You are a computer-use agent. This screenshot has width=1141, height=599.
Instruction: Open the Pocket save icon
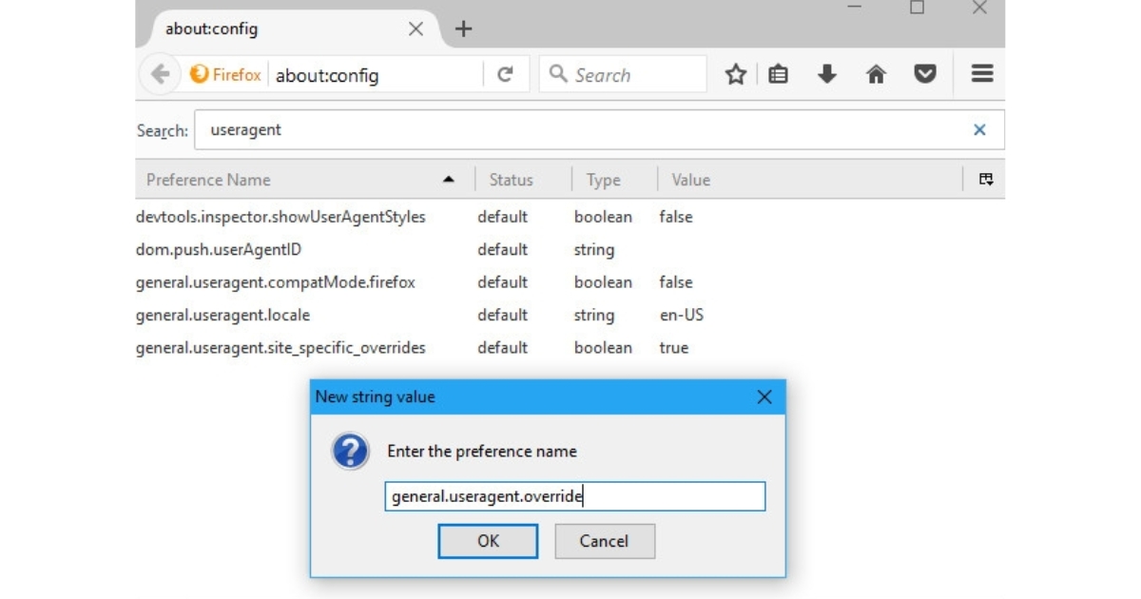pyautogui.click(x=924, y=74)
